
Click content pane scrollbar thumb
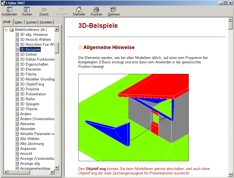tap(230, 26)
